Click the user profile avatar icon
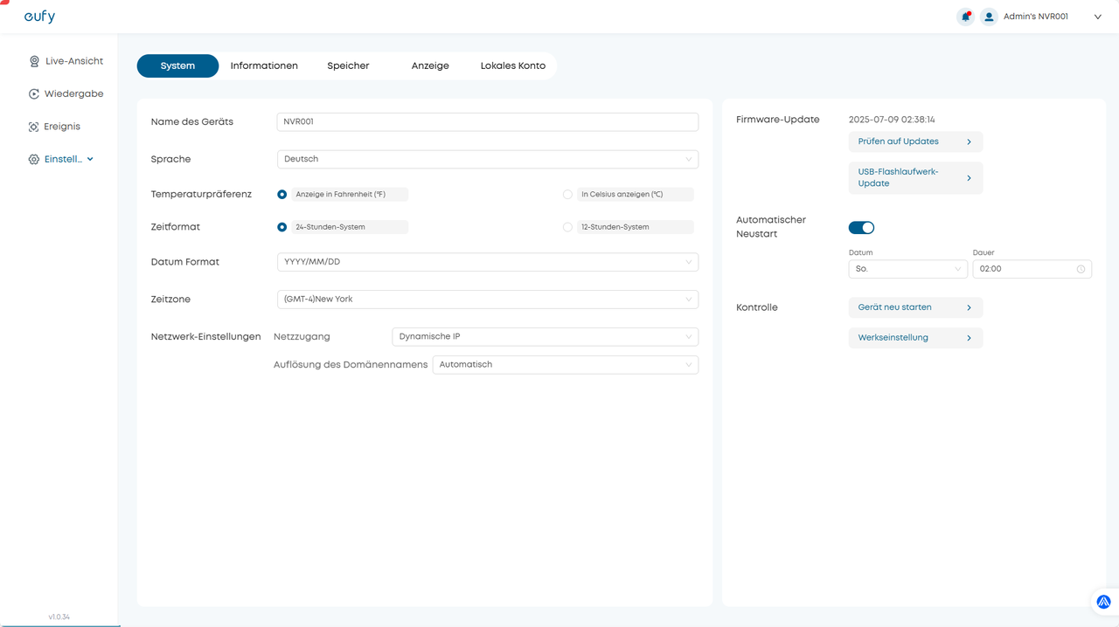Viewport: 1119px width, 627px height. (989, 17)
